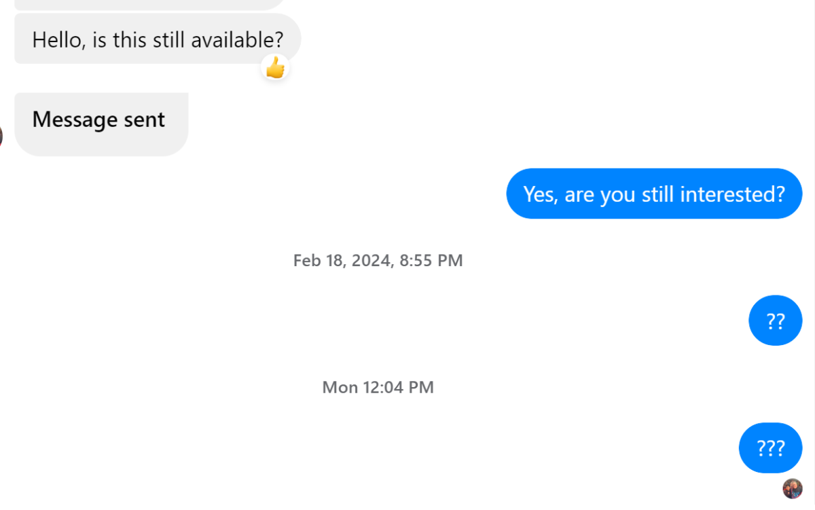
Task: Click the blue "???" message bubble
Action: point(770,448)
